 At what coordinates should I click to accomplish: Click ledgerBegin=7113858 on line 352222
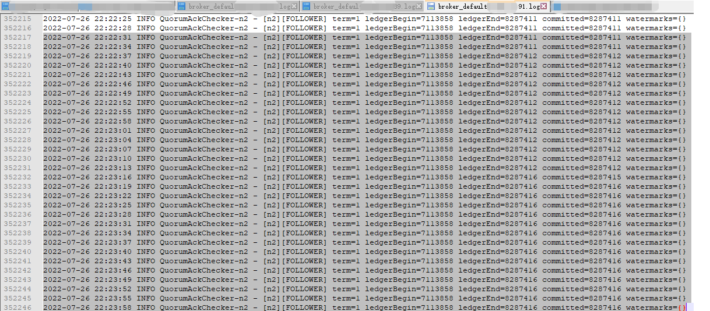point(409,84)
